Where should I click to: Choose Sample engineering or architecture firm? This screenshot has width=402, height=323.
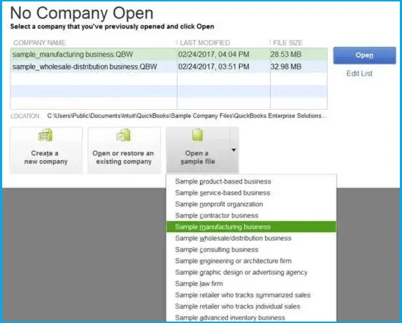pyautogui.click(x=251, y=261)
